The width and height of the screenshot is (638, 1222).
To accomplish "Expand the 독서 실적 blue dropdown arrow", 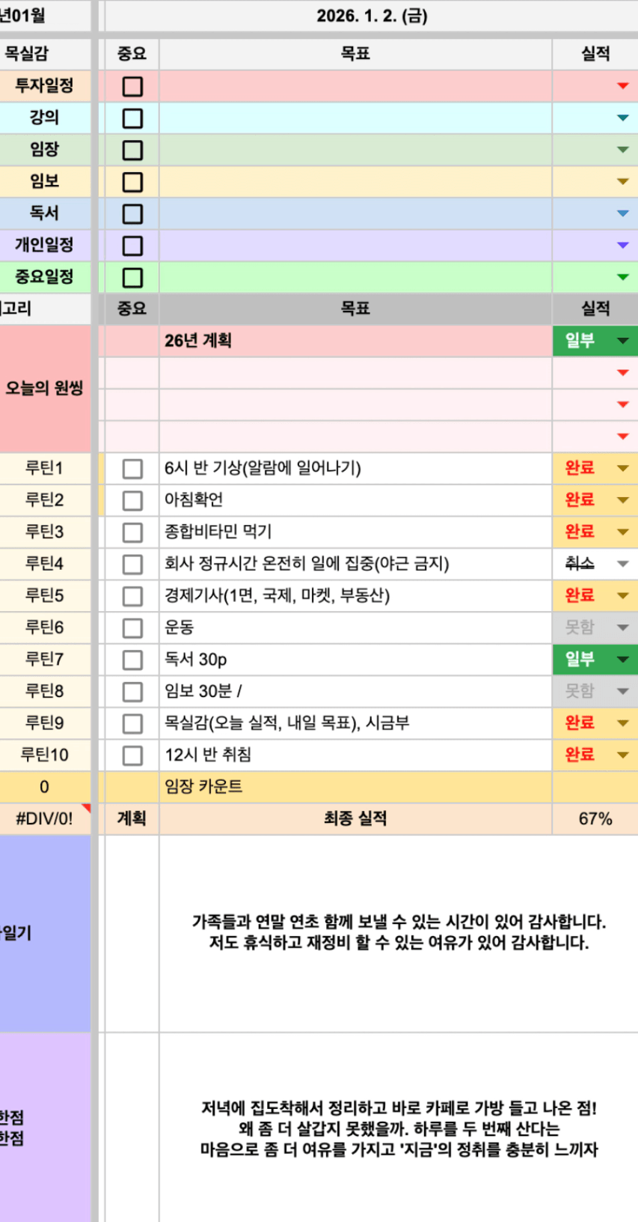I will (622, 213).
